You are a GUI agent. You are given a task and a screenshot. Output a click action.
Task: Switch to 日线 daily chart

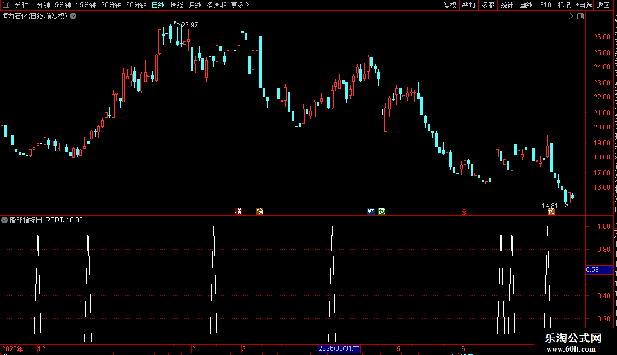pyautogui.click(x=158, y=5)
